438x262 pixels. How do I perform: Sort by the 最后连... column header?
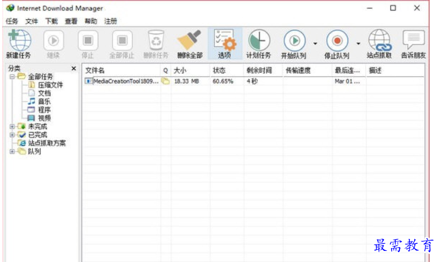point(349,70)
